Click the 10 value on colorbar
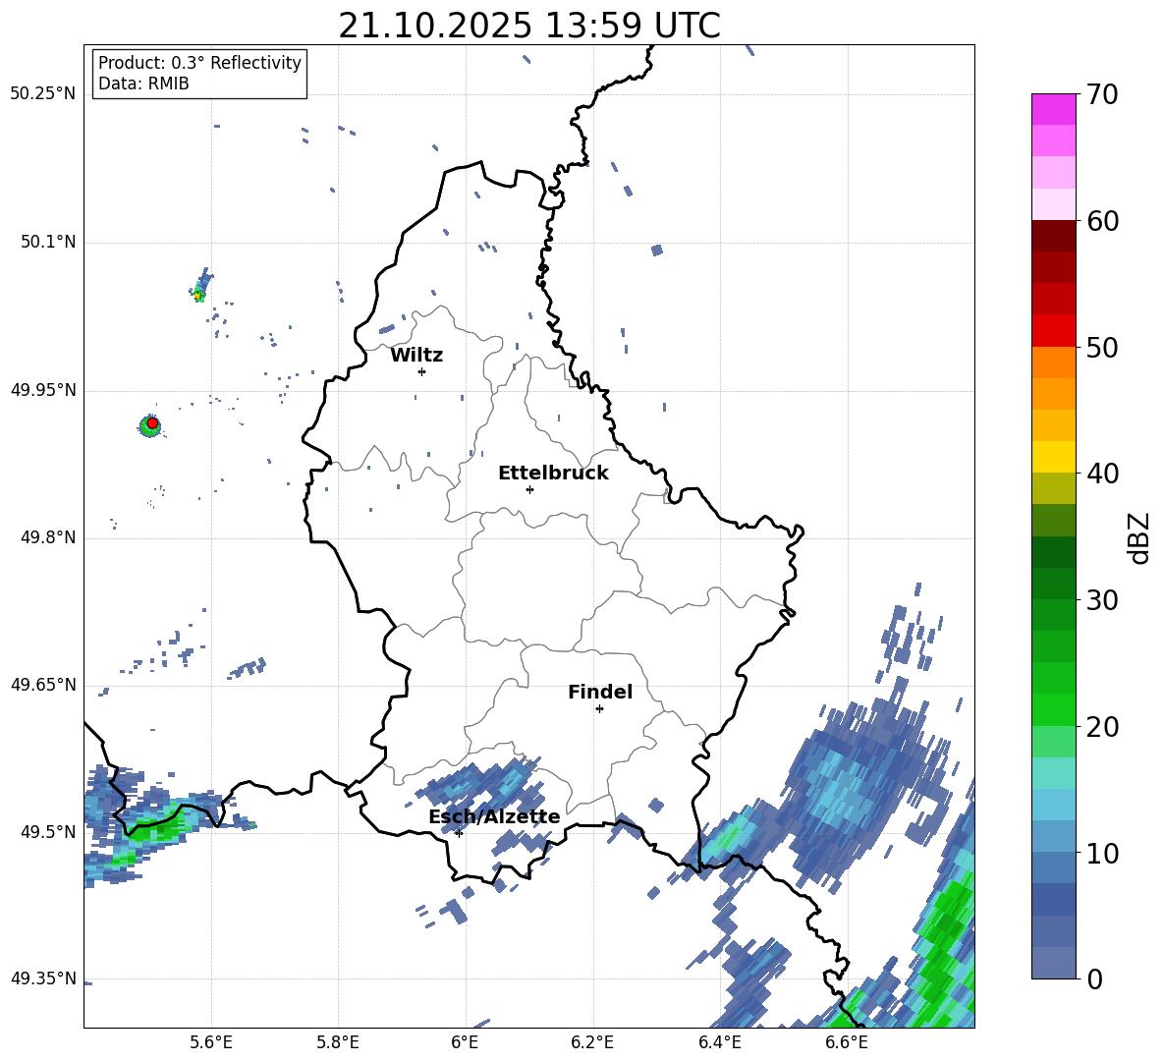1163x1062 pixels. coord(1103,853)
